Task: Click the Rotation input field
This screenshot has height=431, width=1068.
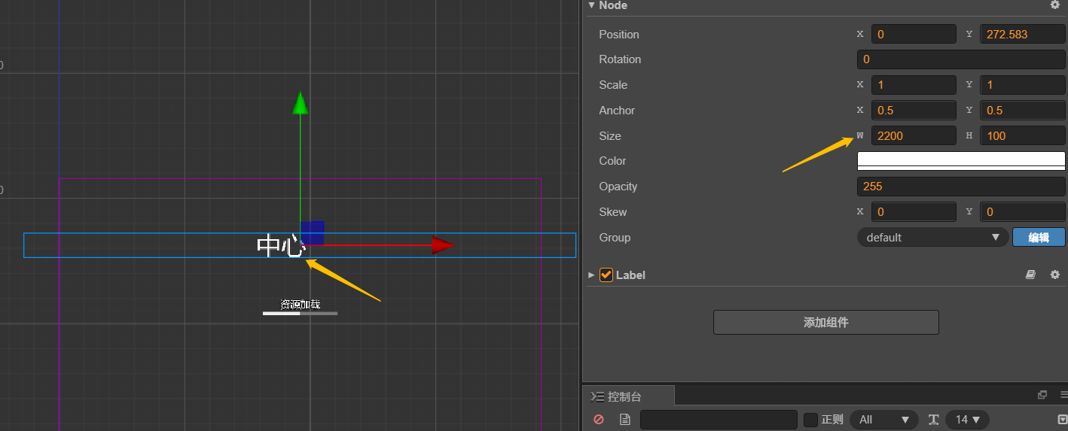Action: [x=961, y=59]
